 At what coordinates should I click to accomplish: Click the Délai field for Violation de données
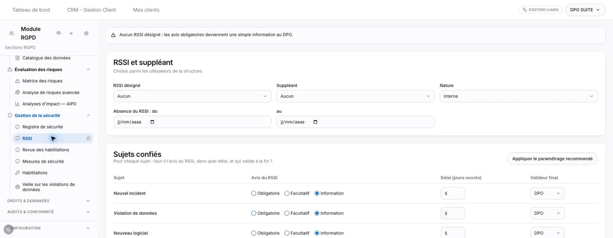pos(453,213)
